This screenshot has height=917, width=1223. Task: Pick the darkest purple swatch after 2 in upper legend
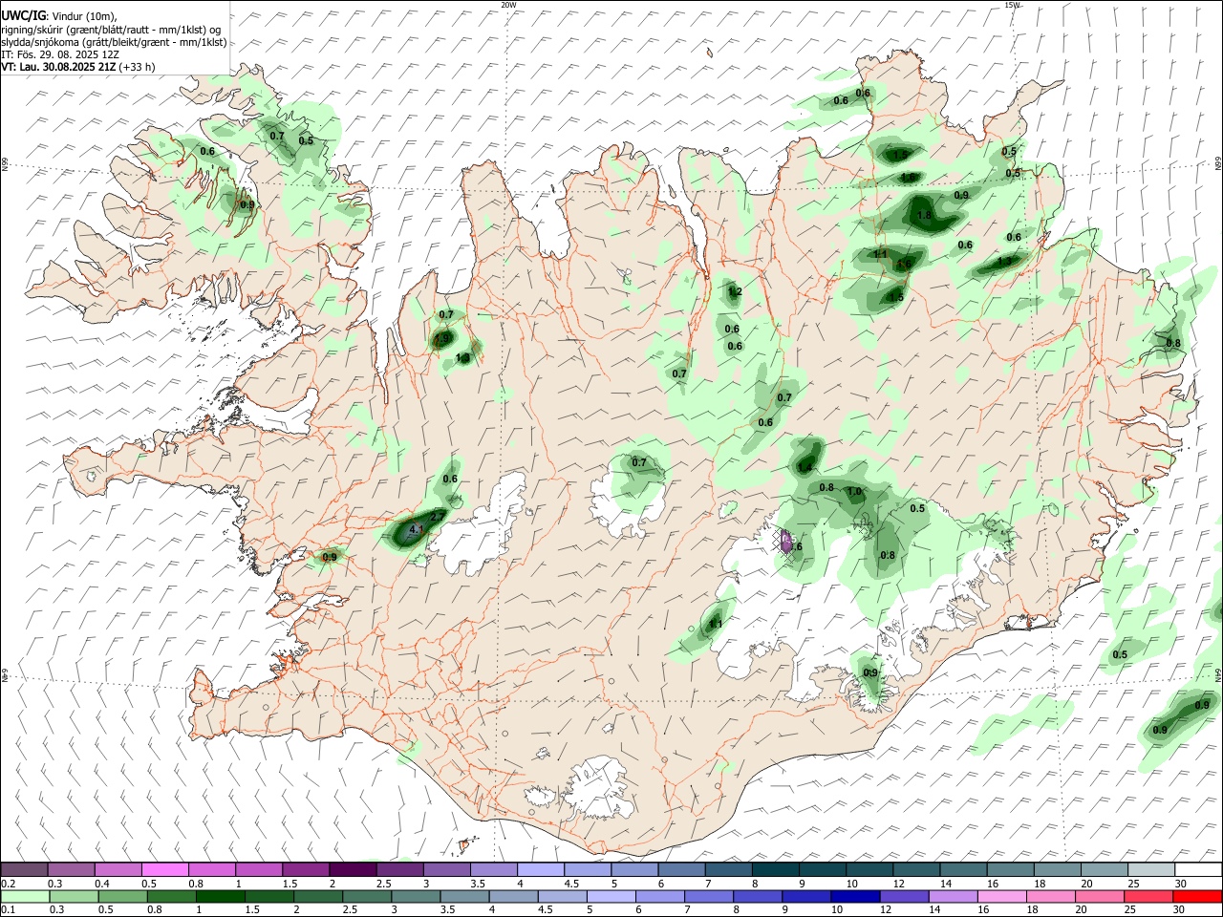353,870
